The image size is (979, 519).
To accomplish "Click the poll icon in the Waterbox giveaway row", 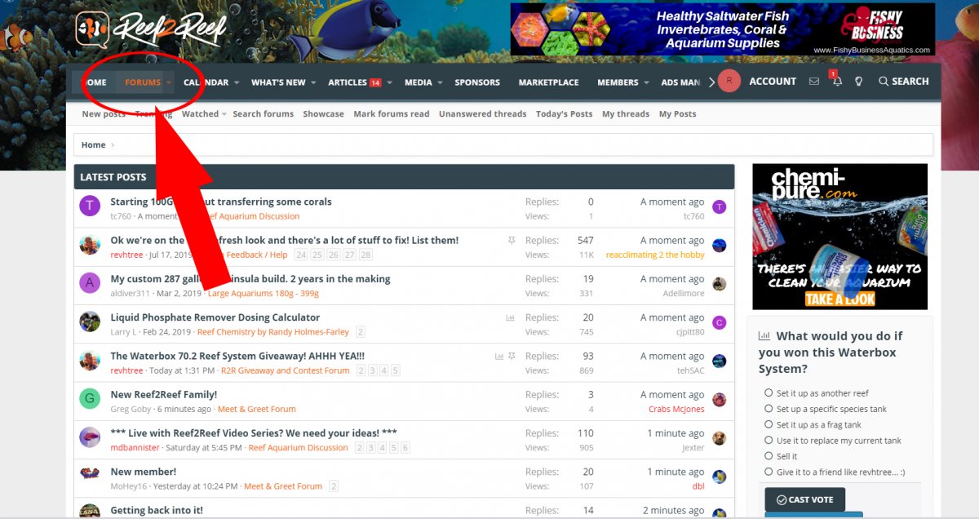I will coord(499,357).
